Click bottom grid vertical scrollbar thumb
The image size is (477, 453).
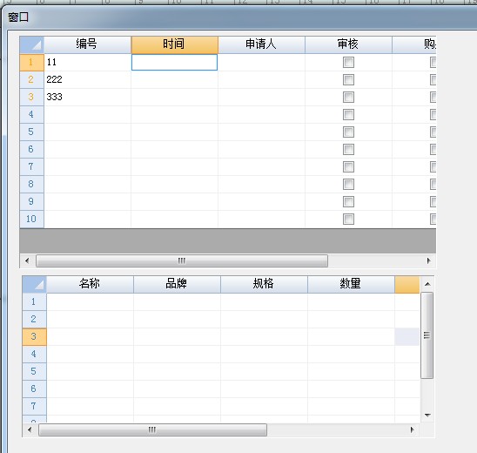click(427, 335)
